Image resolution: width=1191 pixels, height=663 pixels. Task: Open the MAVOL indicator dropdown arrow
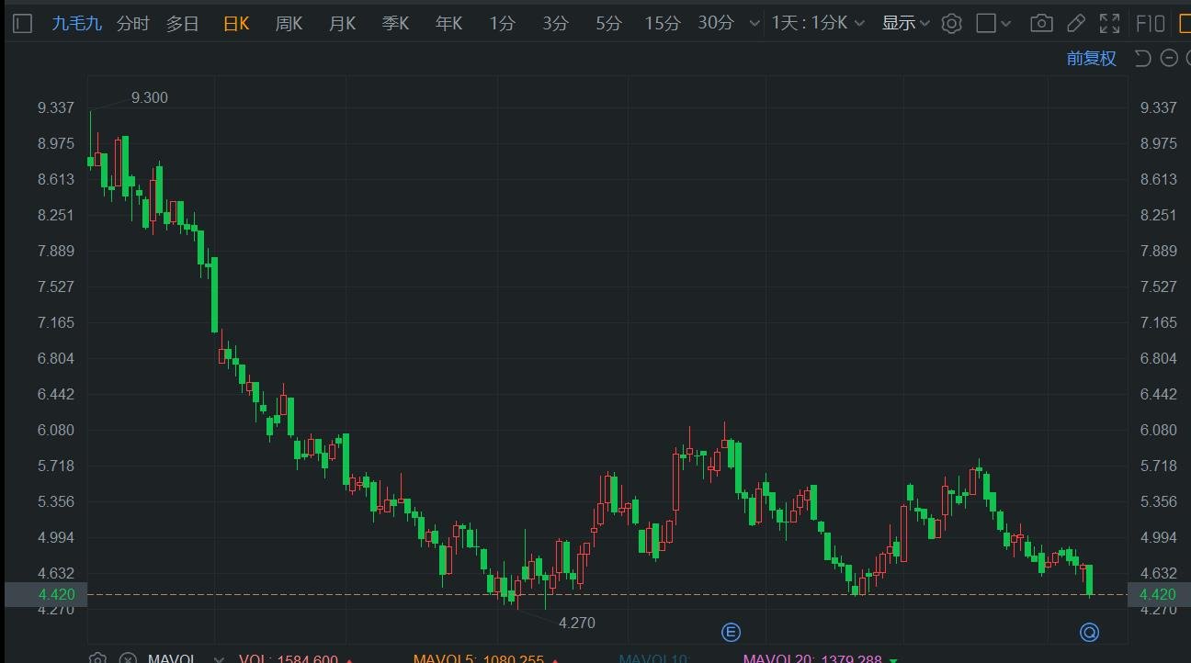[x=218, y=658]
